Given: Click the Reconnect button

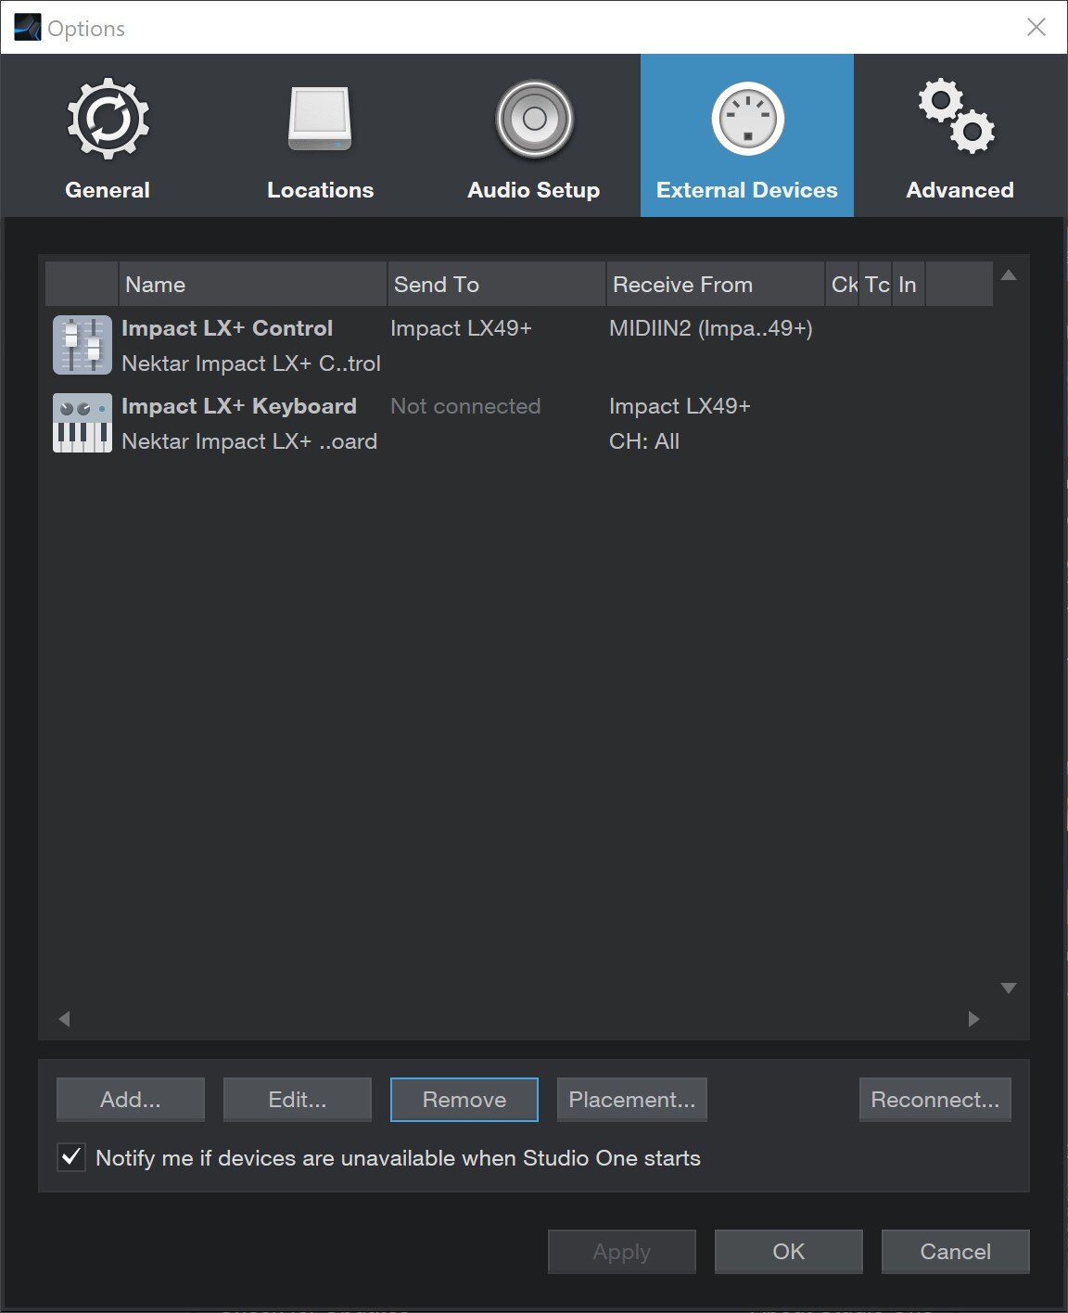Looking at the screenshot, I should 934,1099.
